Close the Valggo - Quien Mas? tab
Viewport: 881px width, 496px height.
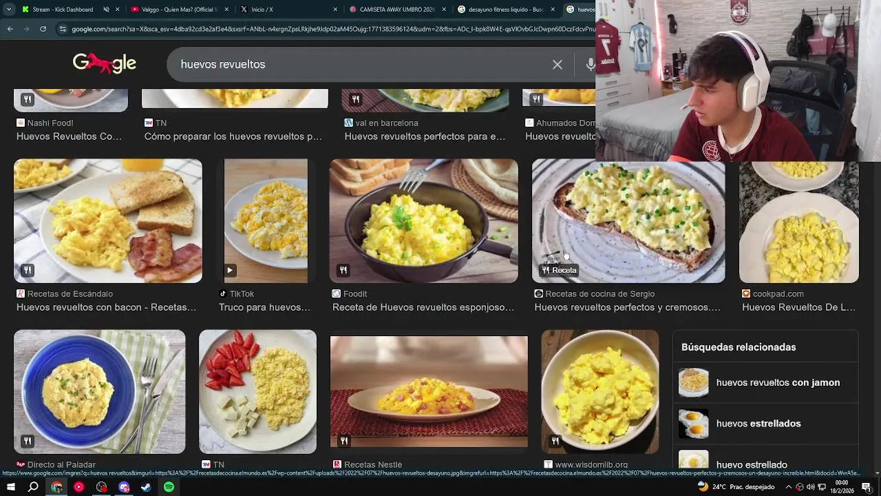tap(226, 10)
